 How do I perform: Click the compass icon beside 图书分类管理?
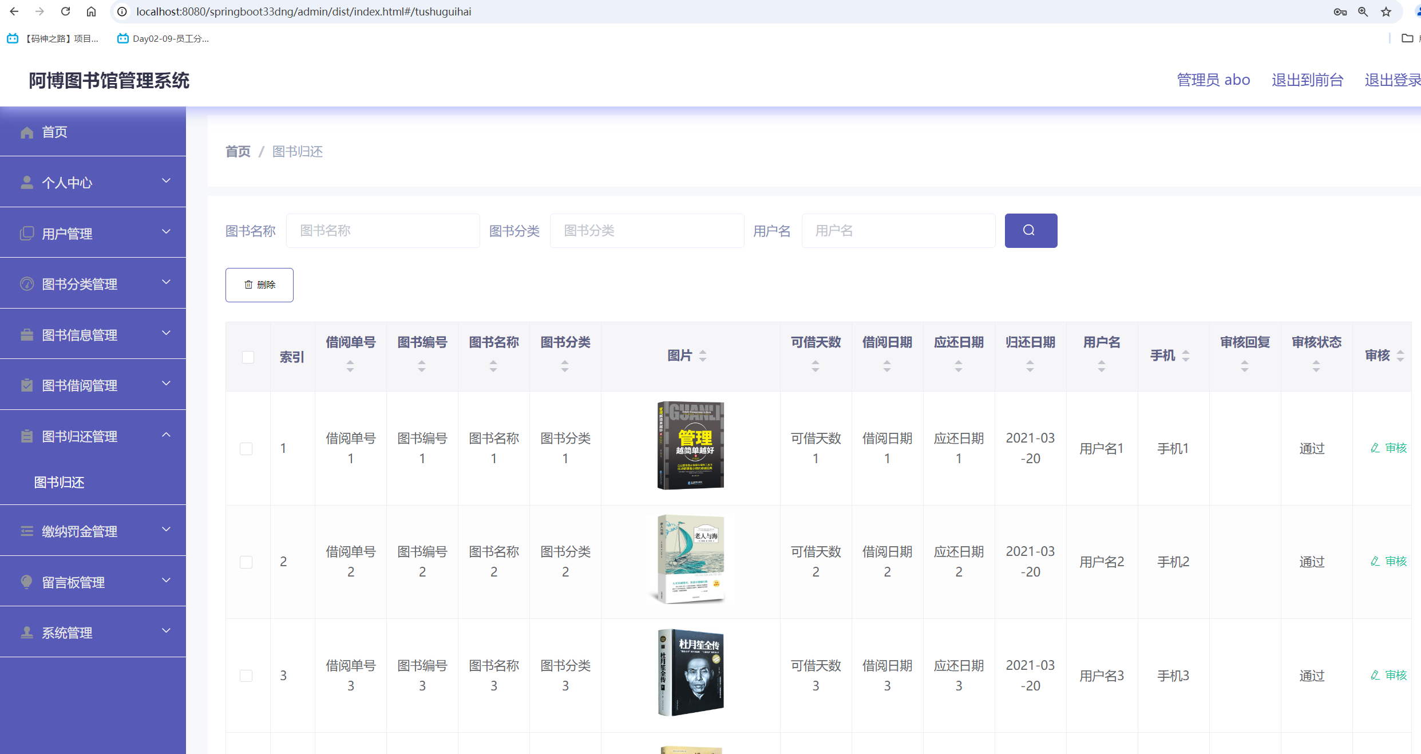(x=27, y=283)
